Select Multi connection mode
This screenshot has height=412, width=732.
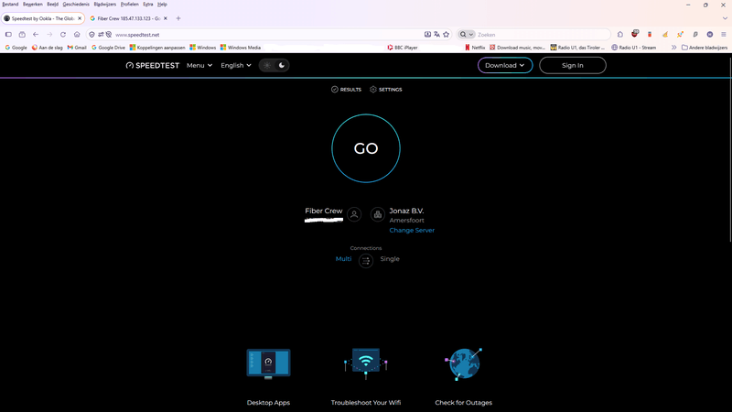[343, 259]
